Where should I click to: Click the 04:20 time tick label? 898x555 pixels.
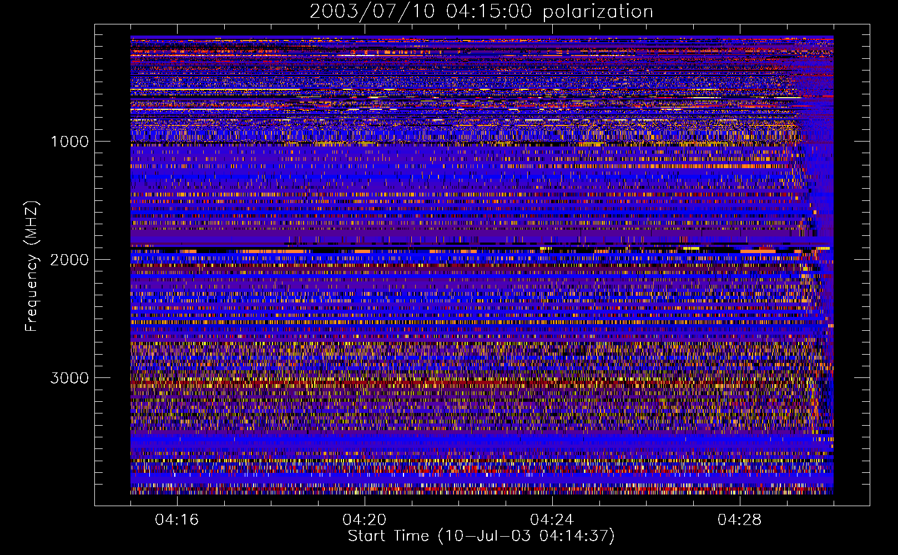pyautogui.click(x=365, y=520)
